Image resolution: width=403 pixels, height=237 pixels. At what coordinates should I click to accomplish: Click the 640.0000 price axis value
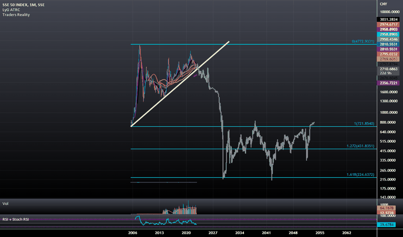(x=387, y=132)
